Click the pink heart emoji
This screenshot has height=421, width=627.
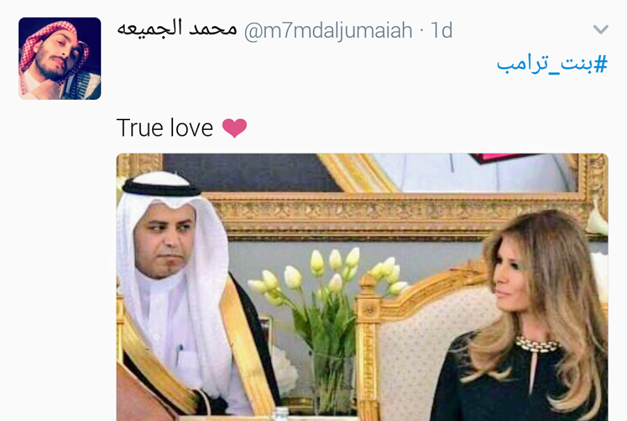234,128
